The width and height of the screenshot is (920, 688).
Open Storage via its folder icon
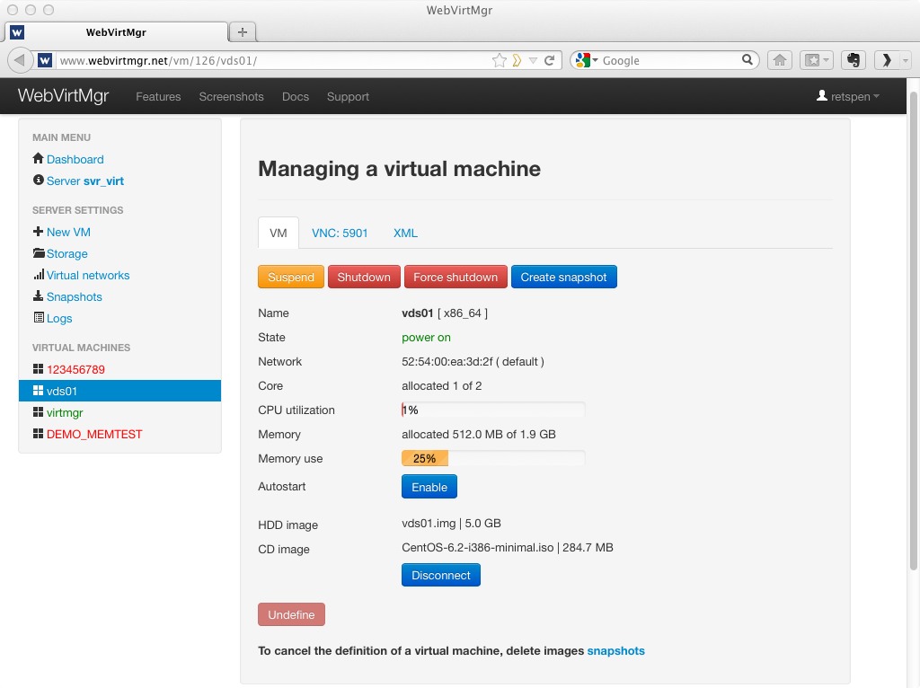coord(39,253)
